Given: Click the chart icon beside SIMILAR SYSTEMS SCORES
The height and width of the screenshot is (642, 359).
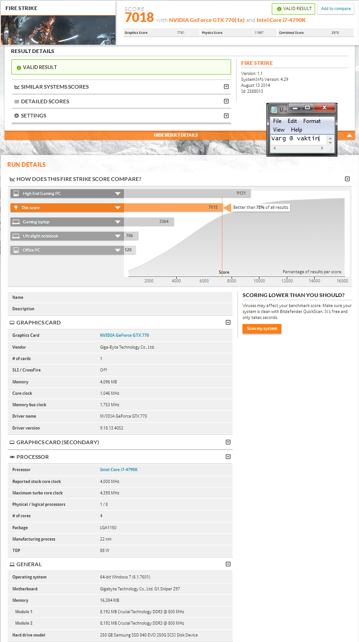Looking at the screenshot, I should 17,87.
